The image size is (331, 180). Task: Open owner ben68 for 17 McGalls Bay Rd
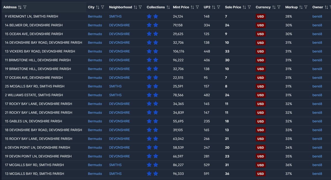click(317, 165)
